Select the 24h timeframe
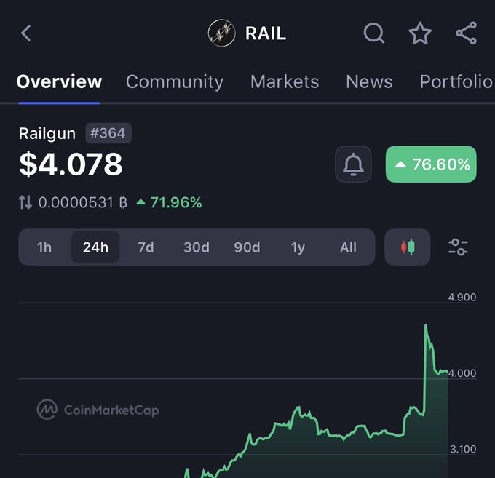Image resolution: width=495 pixels, height=478 pixels. (x=95, y=247)
